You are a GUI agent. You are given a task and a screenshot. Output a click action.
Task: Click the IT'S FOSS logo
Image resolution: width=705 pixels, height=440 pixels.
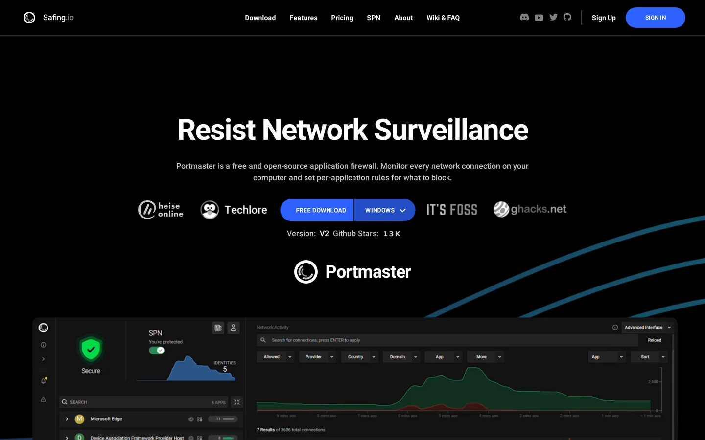pos(452,210)
